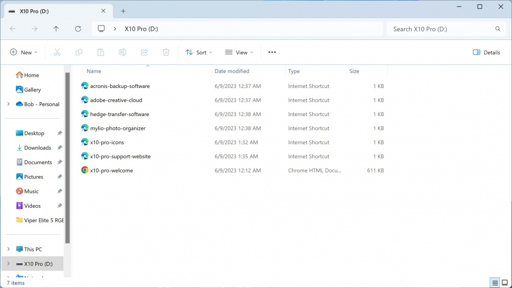
Task: Click the Delete trash can icon
Action: 166,52
